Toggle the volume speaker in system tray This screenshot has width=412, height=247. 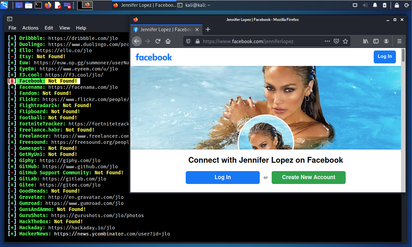click(x=365, y=5)
